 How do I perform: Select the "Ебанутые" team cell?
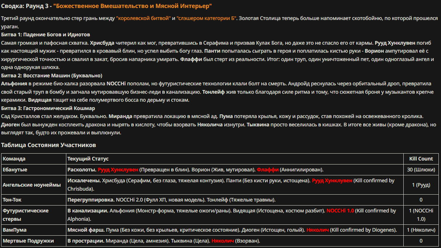point(34,170)
